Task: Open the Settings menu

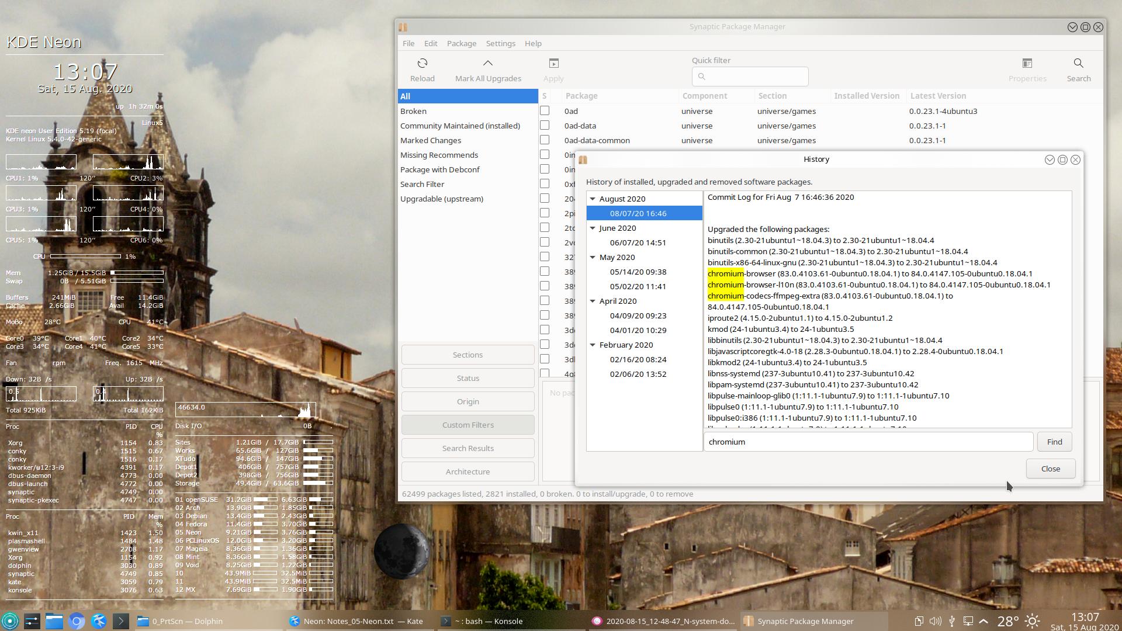Action: (x=501, y=43)
